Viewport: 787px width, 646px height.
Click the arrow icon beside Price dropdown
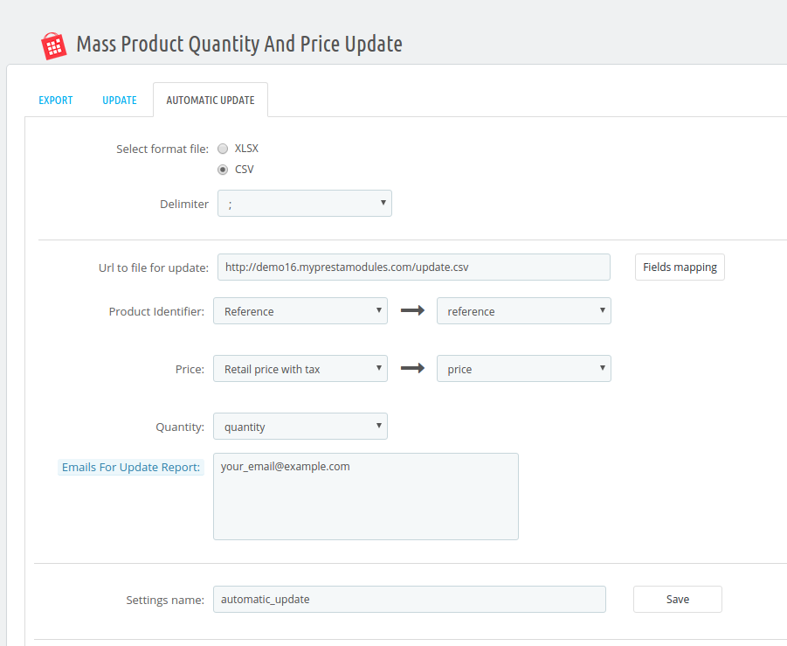412,369
